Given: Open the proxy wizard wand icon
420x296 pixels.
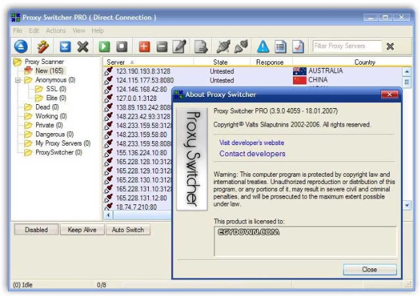Looking at the screenshot, I should coord(43,46).
